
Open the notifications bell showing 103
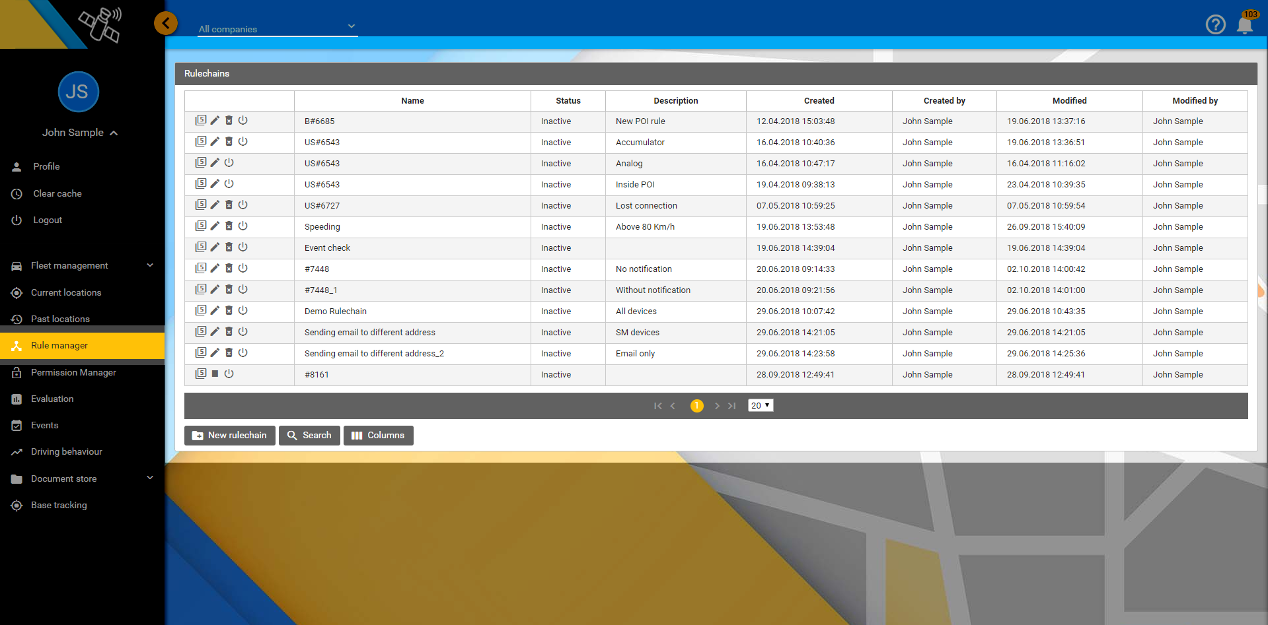tap(1244, 25)
